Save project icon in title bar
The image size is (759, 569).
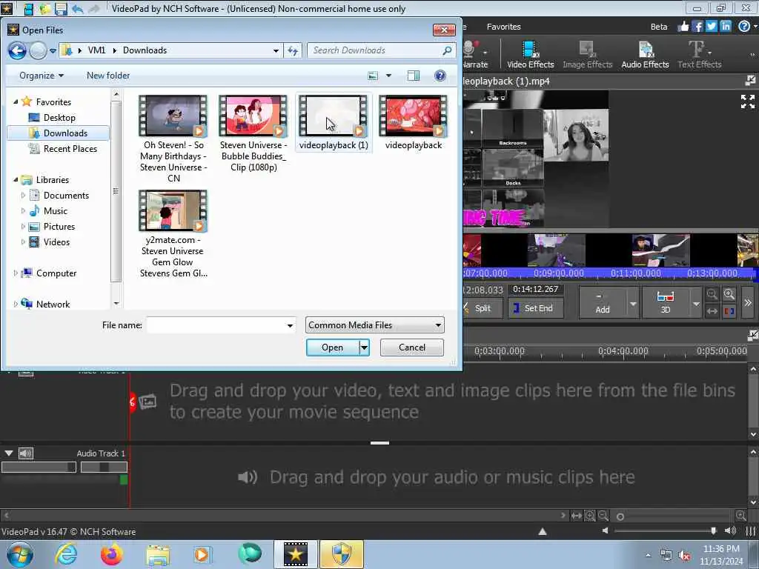click(x=61, y=8)
